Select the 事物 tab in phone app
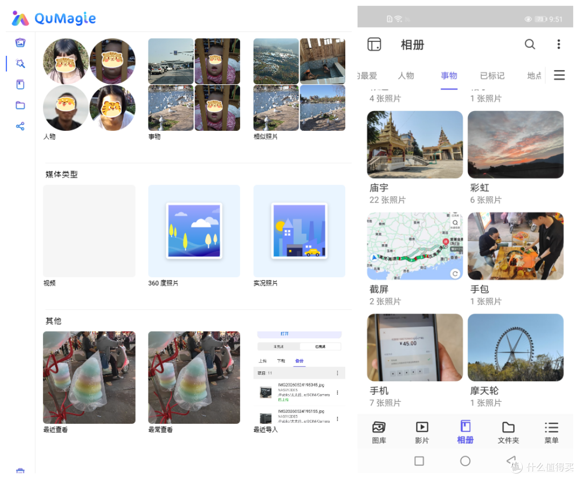The width and height of the screenshot is (579, 479). 449,76
